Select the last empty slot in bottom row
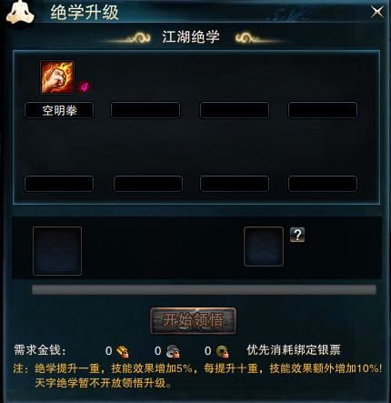Viewport: 391px width, 403px height. (323, 184)
